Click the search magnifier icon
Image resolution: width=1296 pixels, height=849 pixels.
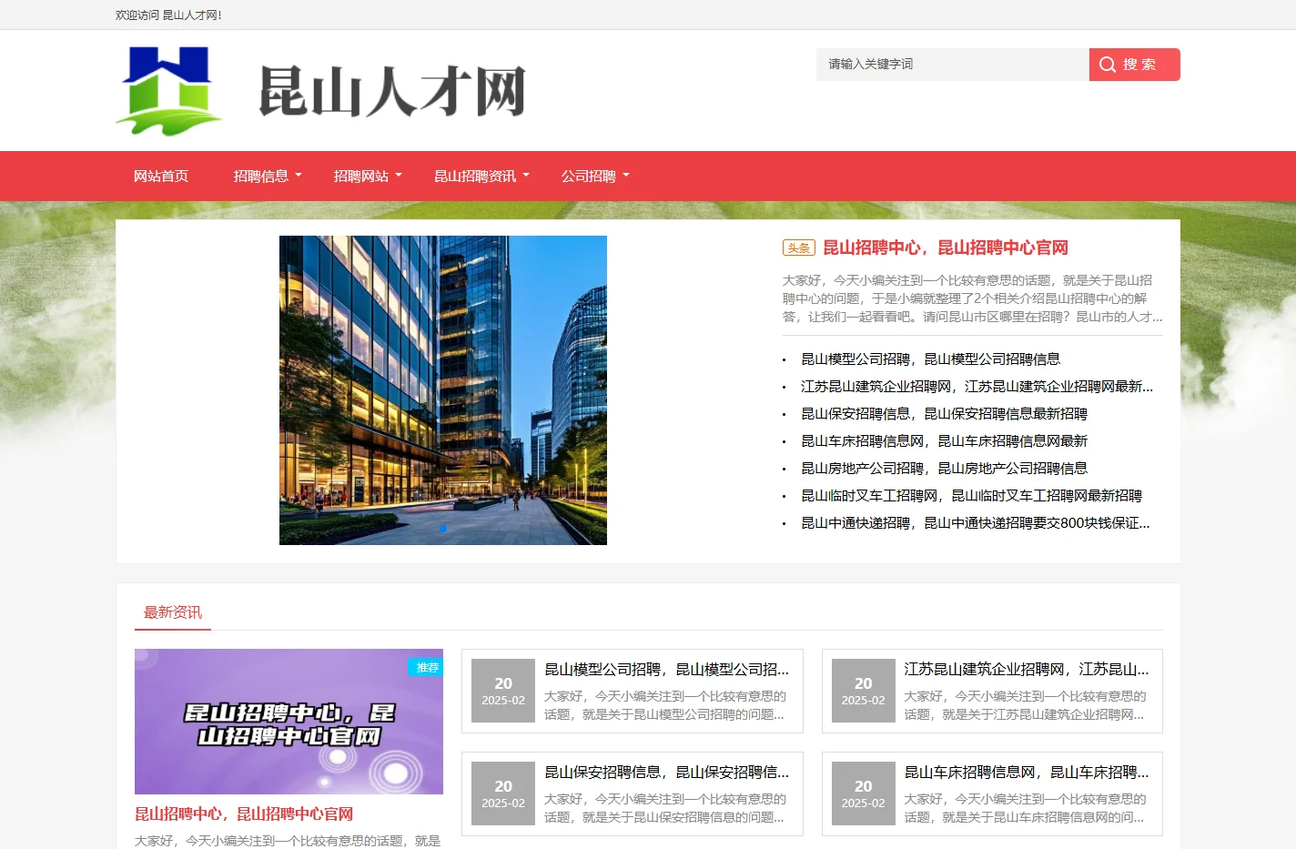tap(1108, 65)
